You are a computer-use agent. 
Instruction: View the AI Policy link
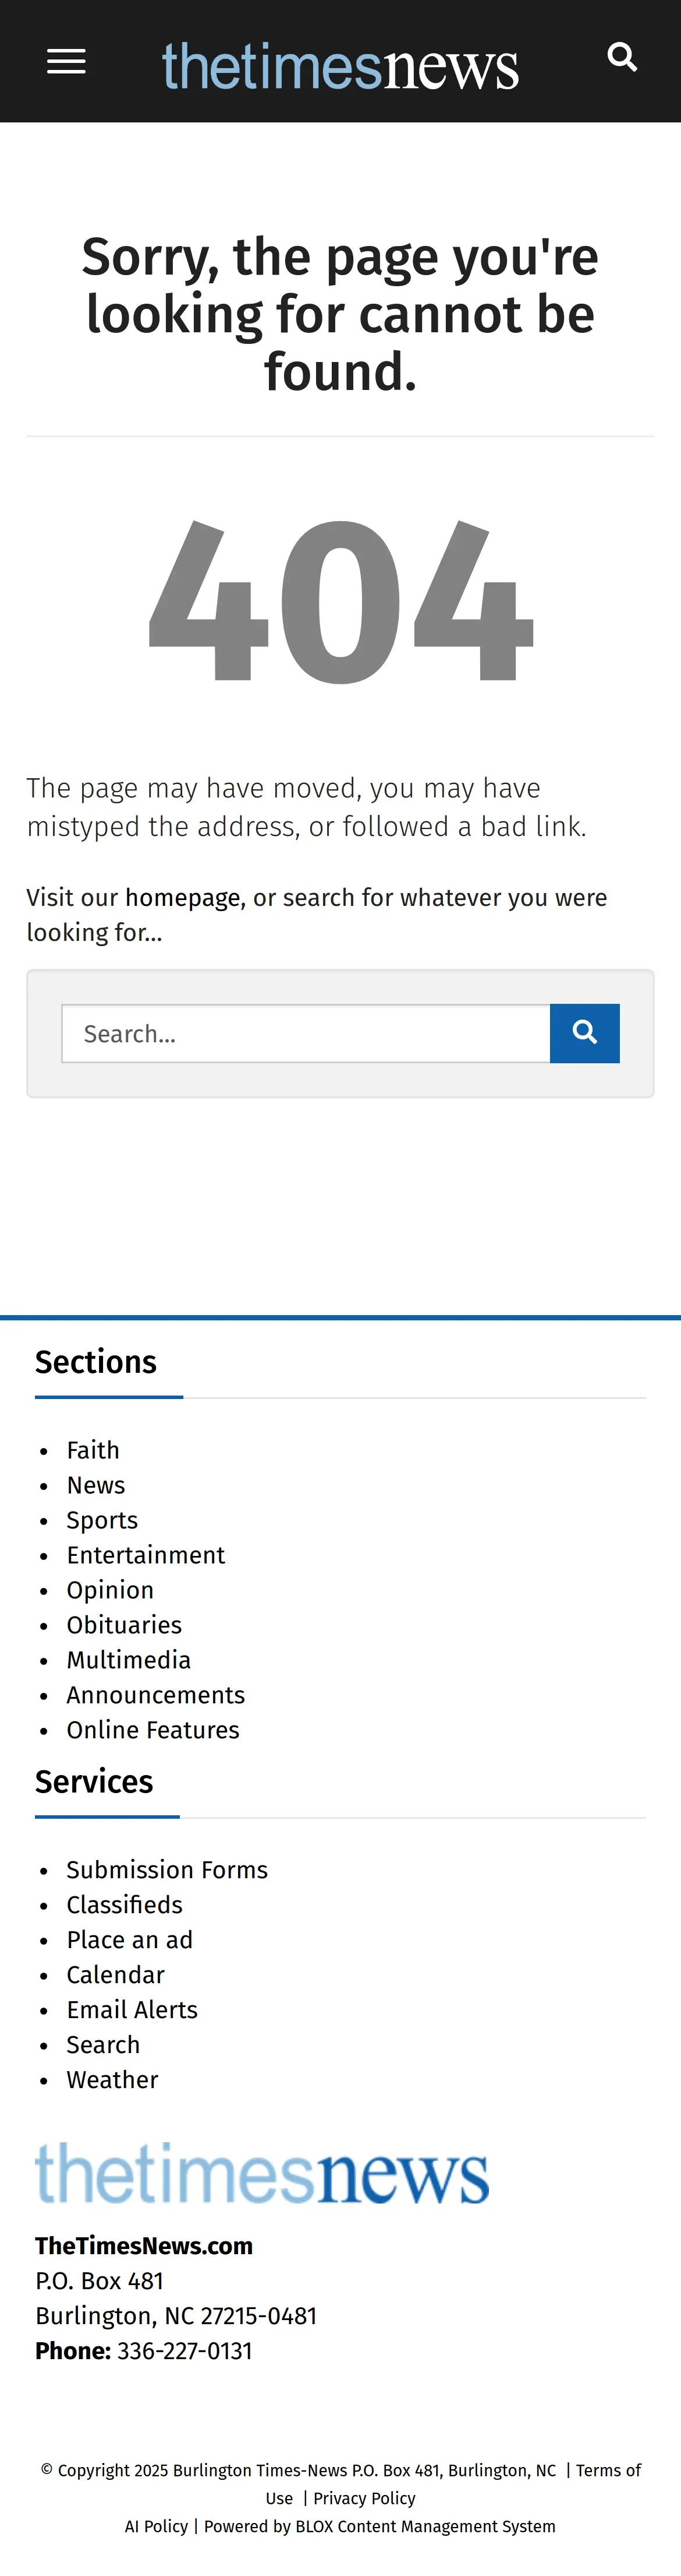(157, 2526)
